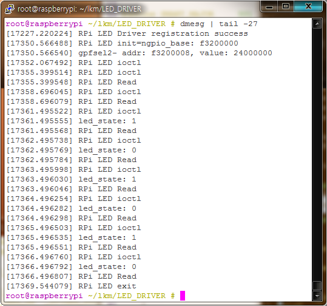Click the scrollbar up arrow
The image size is (327, 306).
(x=317, y=24)
